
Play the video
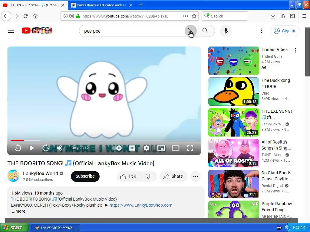(x=31, y=148)
